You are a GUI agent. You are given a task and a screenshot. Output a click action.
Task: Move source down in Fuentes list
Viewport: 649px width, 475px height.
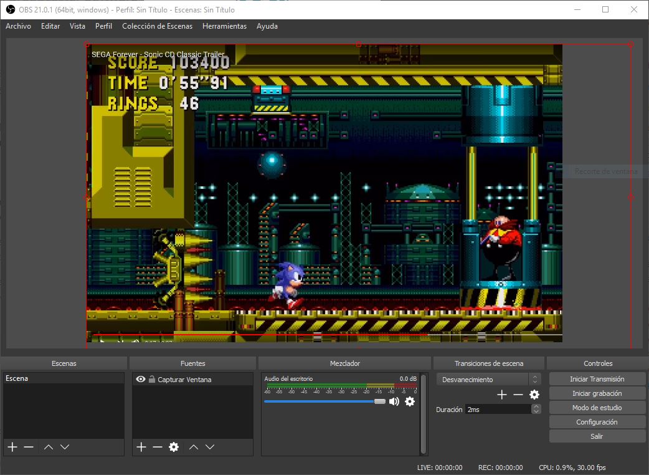210,447
